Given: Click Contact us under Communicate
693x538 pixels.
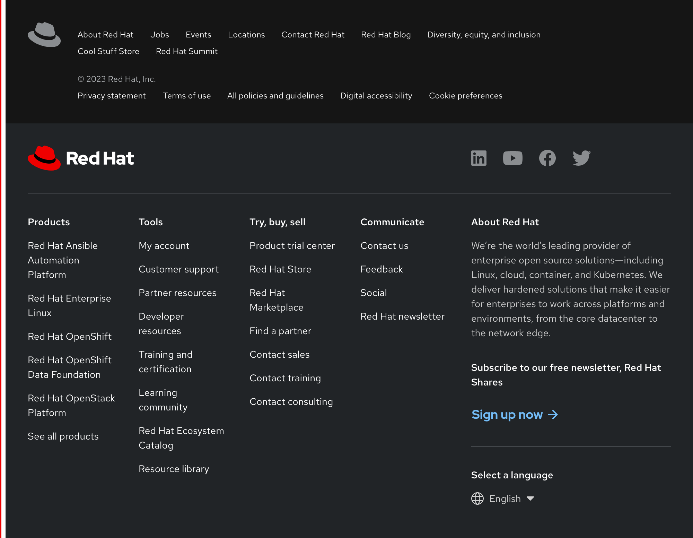Looking at the screenshot, I should 384,245.
